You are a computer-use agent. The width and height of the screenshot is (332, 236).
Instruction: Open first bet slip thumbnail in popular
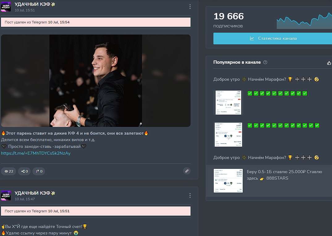[x=228, y=103]
